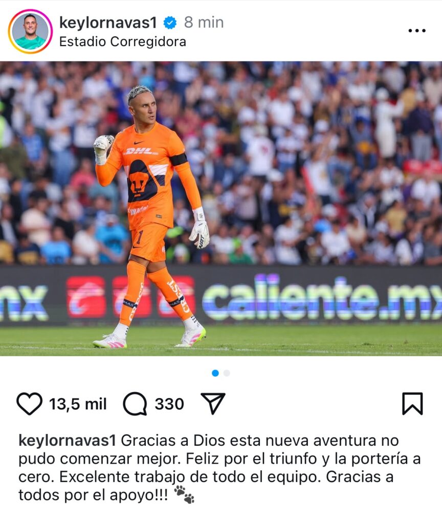
Task: Open keylornavas1 profile from header username
Action: 108,23
